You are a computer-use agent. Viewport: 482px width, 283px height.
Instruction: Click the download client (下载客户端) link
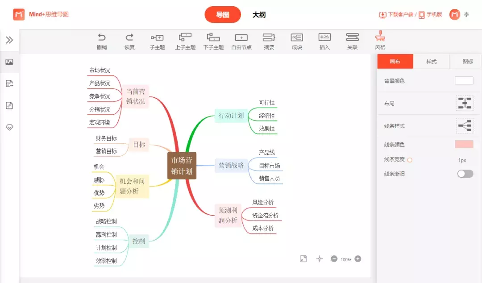point(396,15)
